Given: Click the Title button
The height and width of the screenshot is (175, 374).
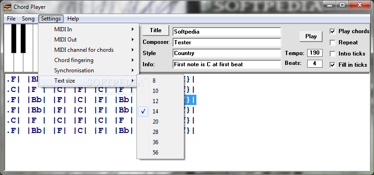Looking at the screenshot, I should (156, 30).
